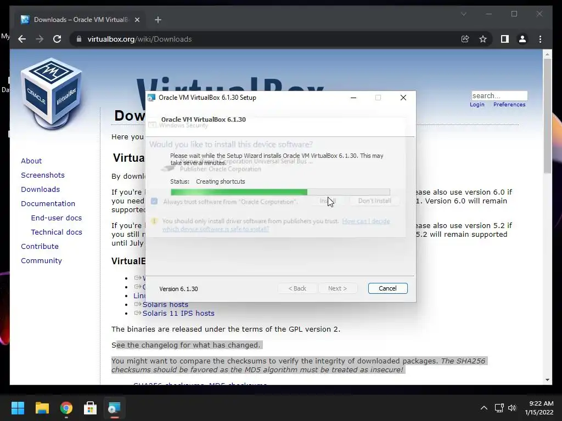Select the Downloads – Oracle VM VirtualBox tab
The height and width of the screenshot is (421, 562).
(x=80, y=20)
